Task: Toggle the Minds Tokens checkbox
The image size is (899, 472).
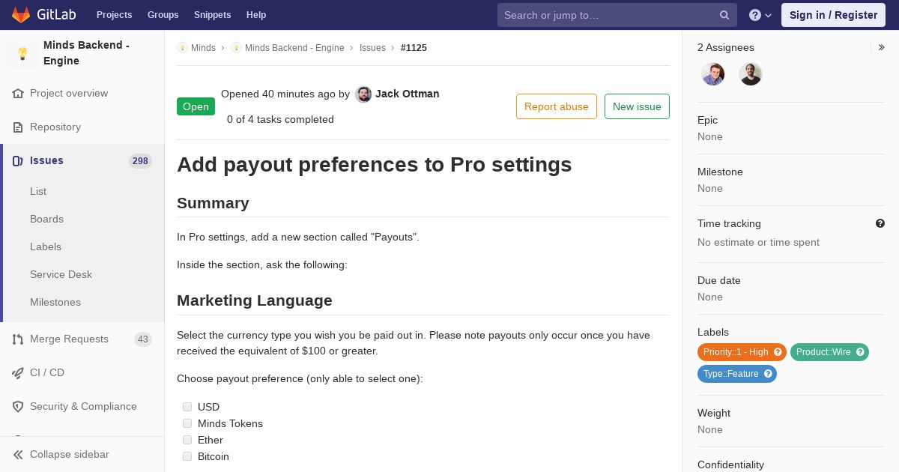Action: (187, 423)
